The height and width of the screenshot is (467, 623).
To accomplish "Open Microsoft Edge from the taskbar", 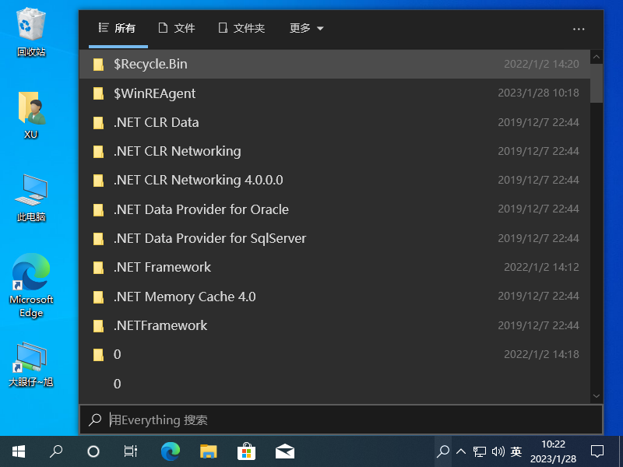I will tap(170, 451).
